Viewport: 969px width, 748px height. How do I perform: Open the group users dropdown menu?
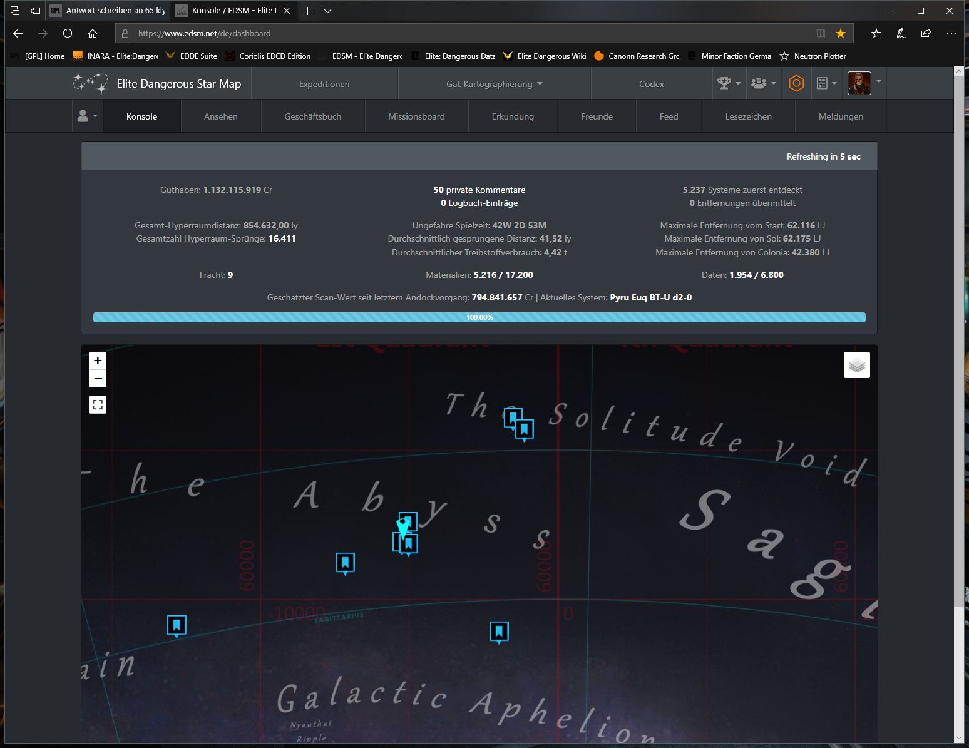(762, 83)
